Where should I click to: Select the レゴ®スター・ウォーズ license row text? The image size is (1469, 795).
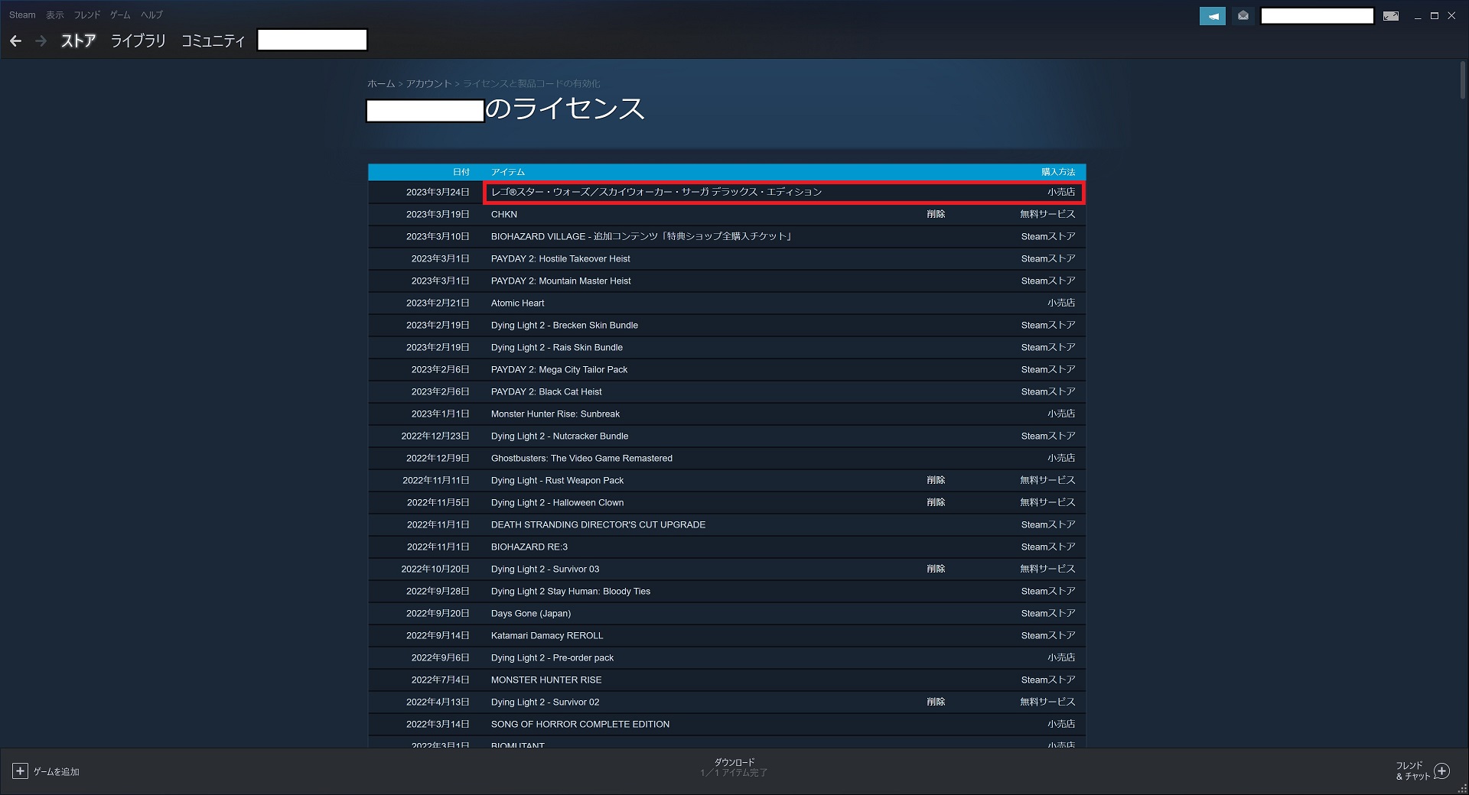click(656, 192)
